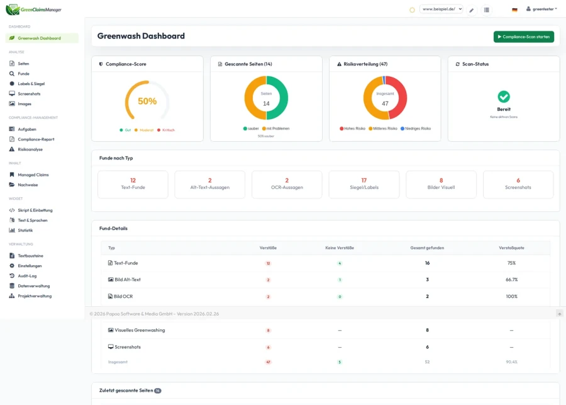Click the Visuelles Greenwashing row label
Screen dimensions: 566x405
(x=140, y=330)
